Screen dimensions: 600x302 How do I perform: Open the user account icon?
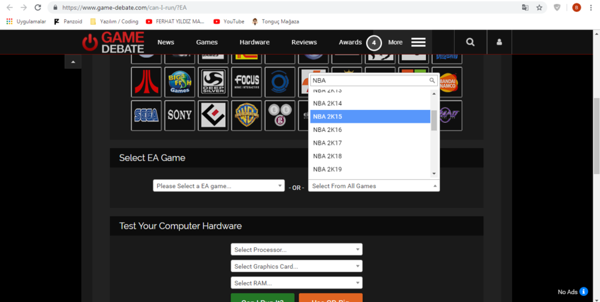pos(499,42)
